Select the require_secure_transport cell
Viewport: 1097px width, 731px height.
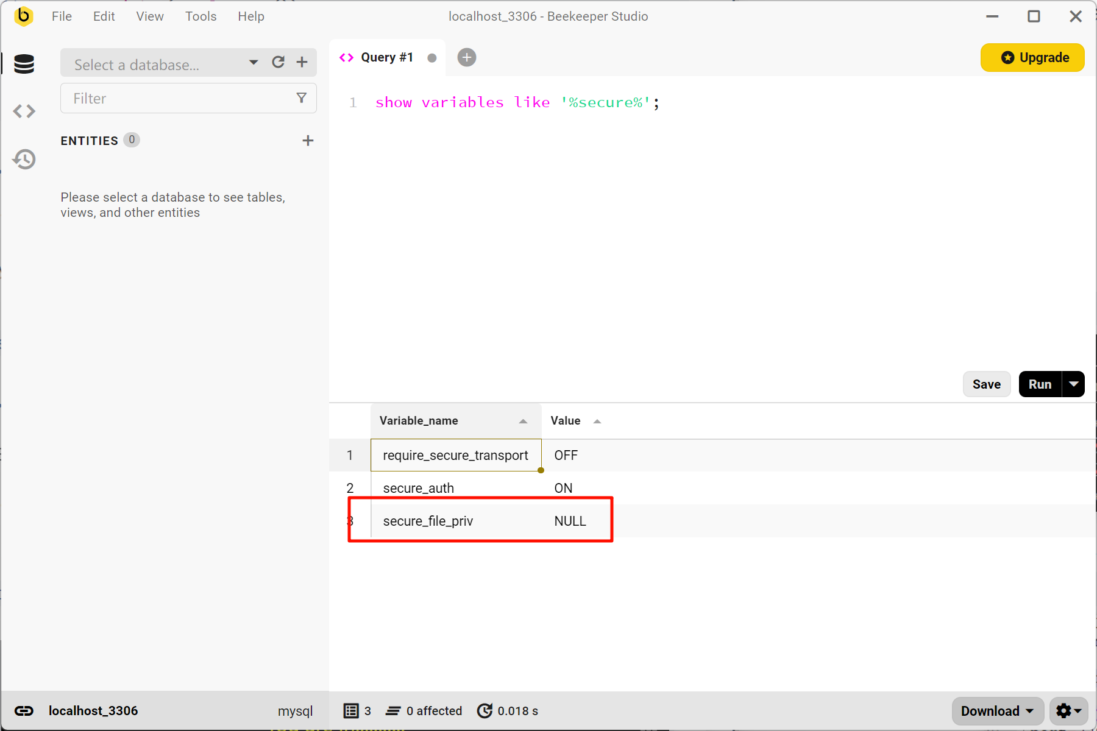456,455
